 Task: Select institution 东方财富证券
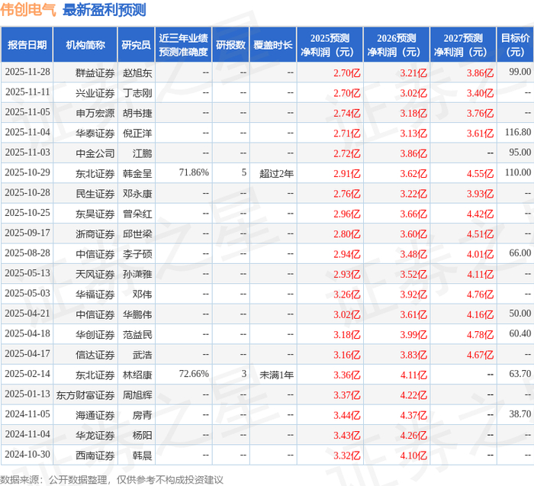pyautogui.click(x=85, y=394)
